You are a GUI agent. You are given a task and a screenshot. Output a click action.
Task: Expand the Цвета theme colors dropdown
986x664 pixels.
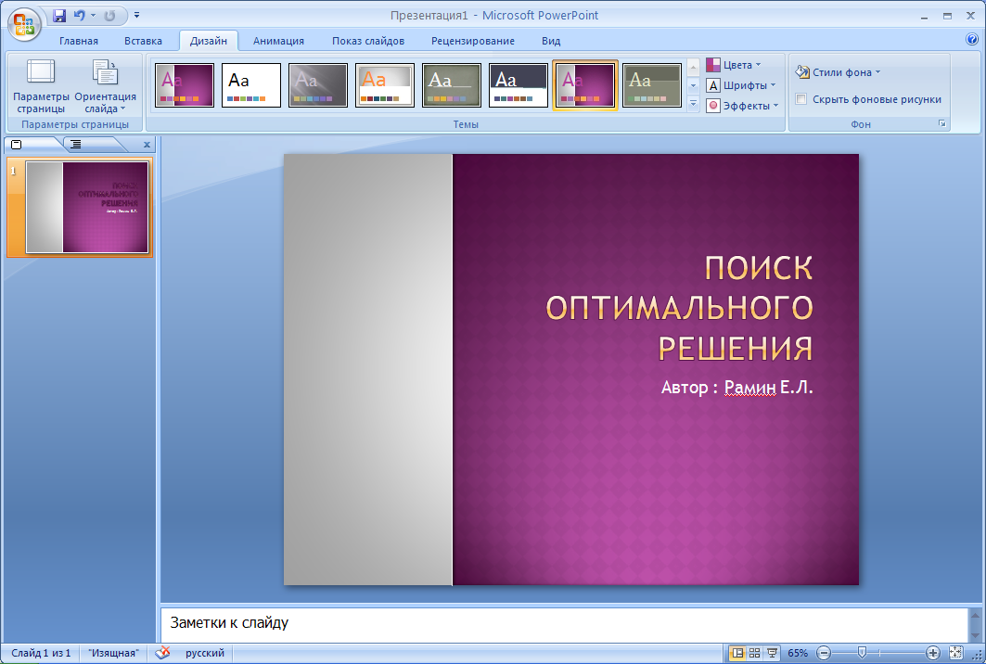pos(734,65)
